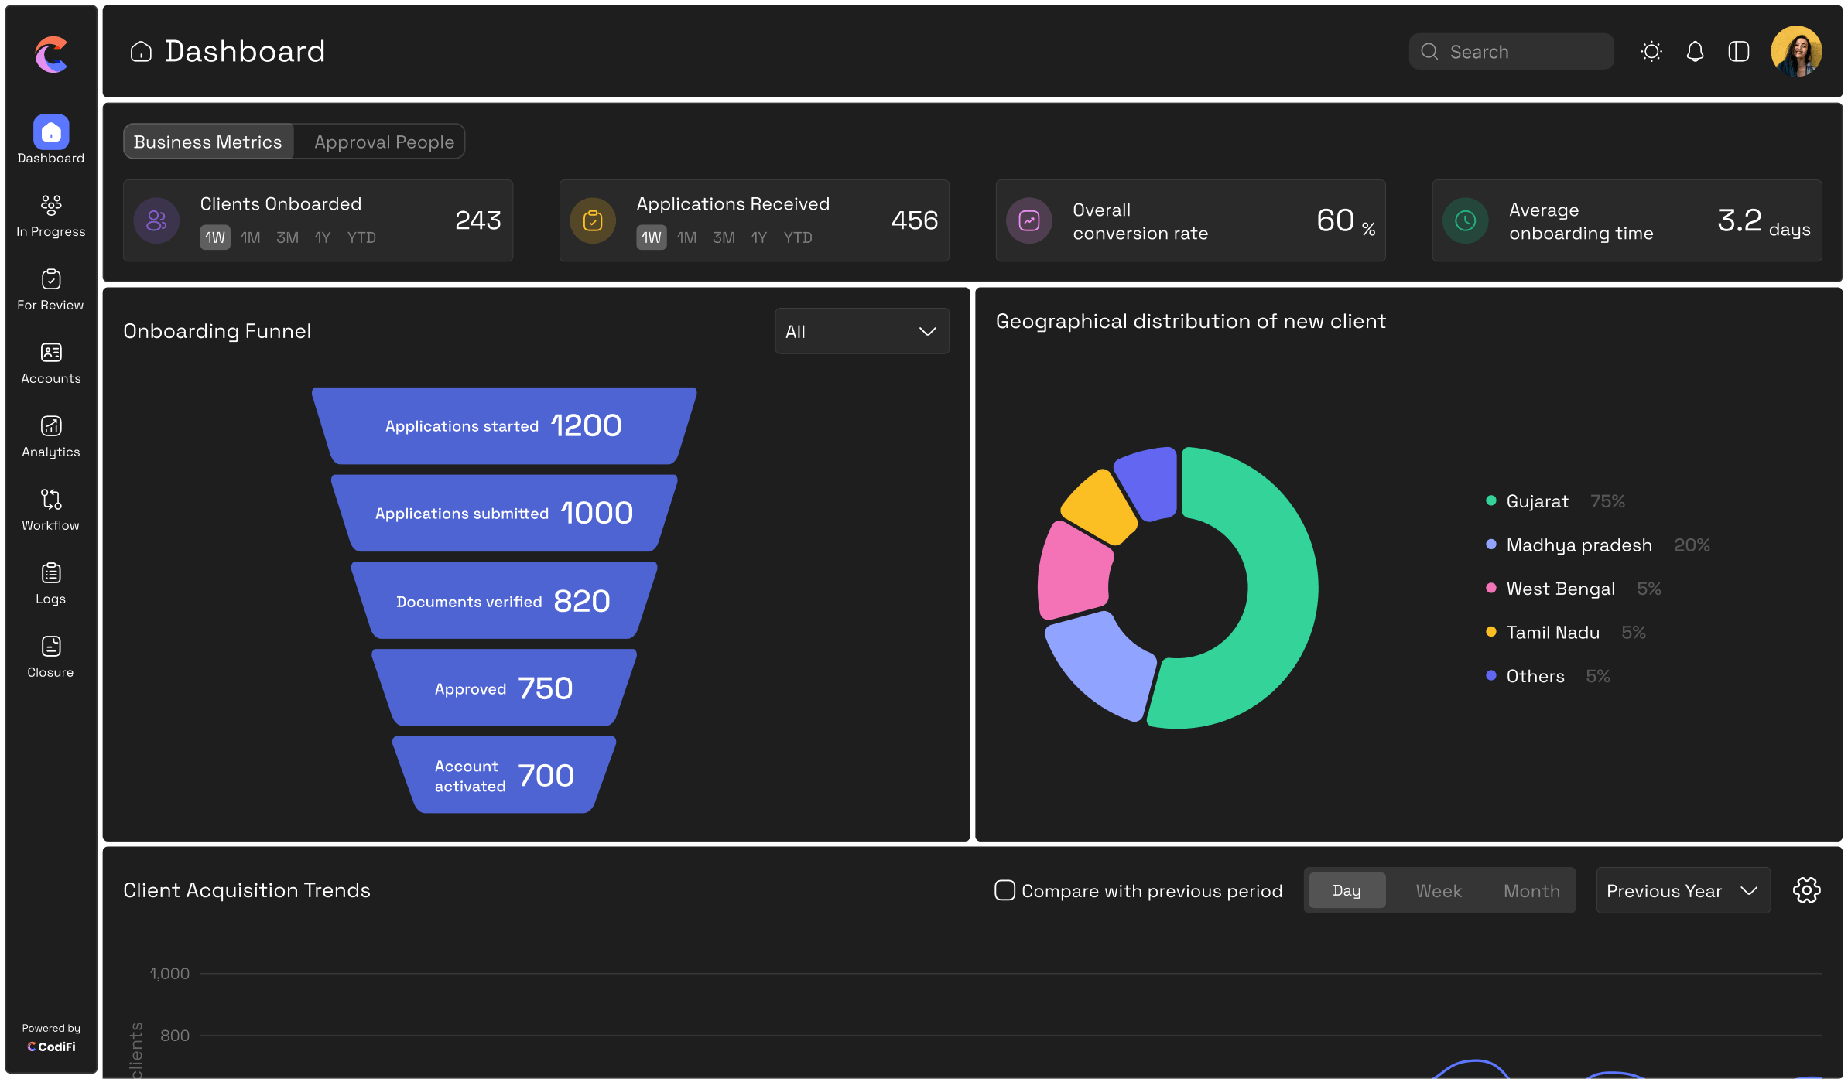The width and height of the screenshot is (1848, 1079).
Task: Expand the Onboarding Funnel All dropdown
Action: pyautogui.click(x=861, y=332)
